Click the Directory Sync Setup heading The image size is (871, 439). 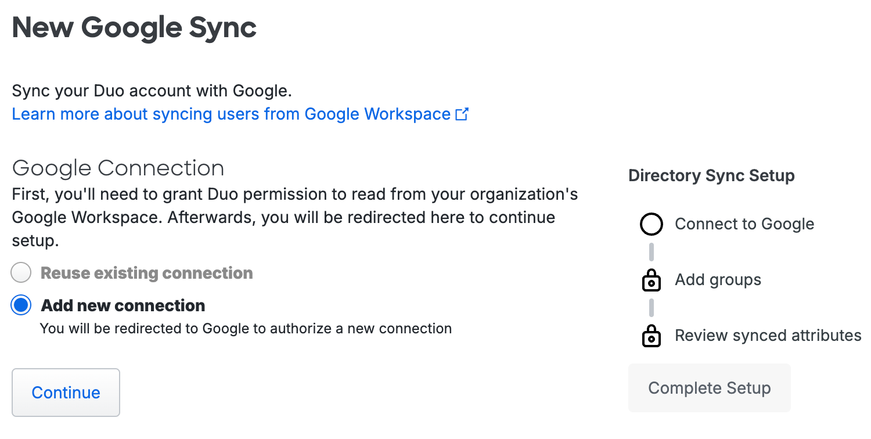pyautogui.click(x=711, y=175)
